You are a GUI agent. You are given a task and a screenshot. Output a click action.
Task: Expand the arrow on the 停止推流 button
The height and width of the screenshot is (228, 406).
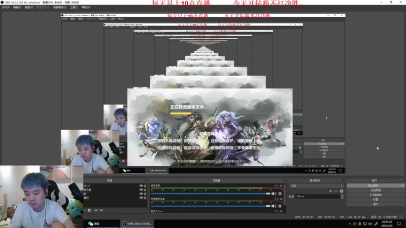[402, 185]
